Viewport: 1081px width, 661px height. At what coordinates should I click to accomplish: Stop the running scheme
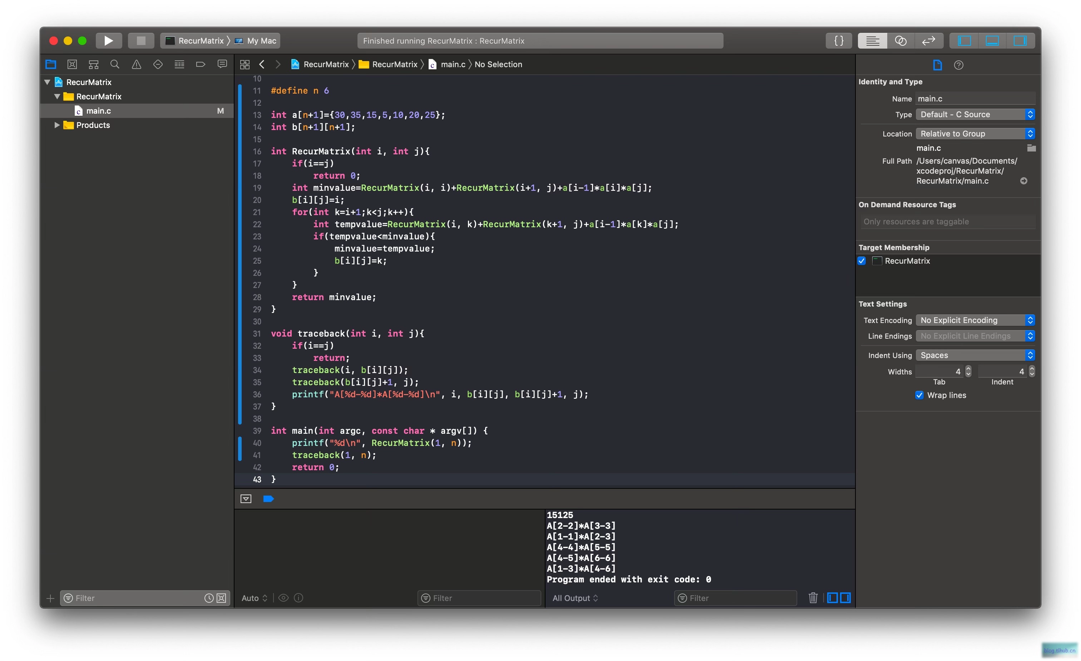(141, 41)
